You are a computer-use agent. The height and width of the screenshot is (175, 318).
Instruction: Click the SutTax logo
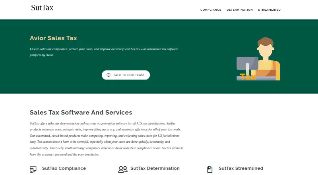42,8
